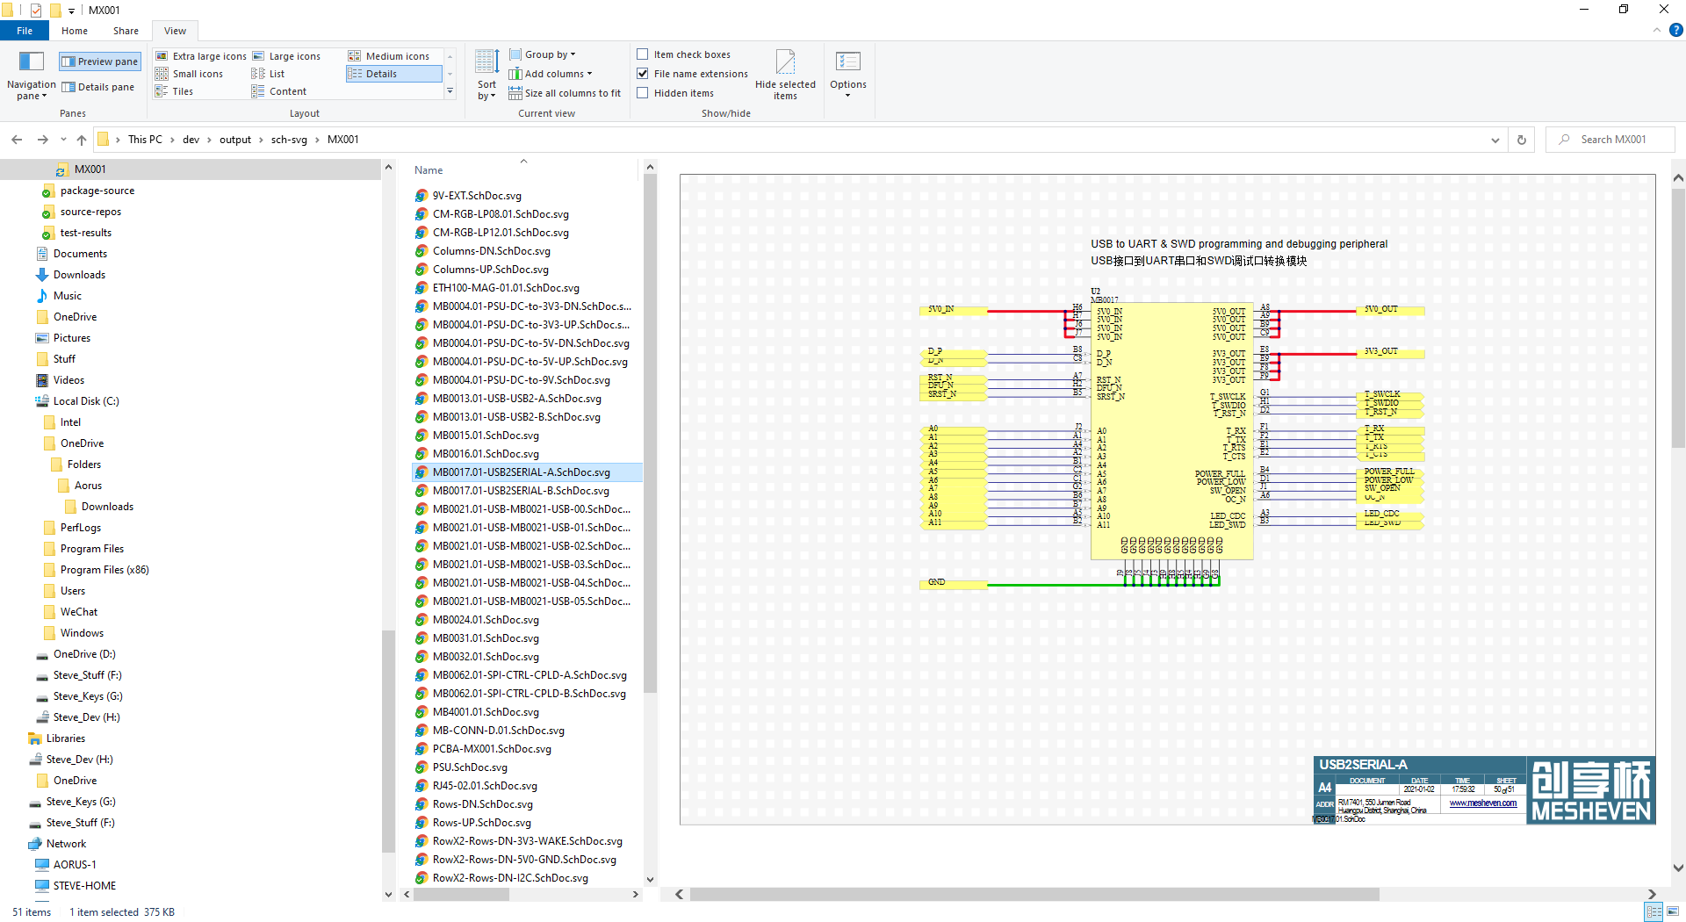This screenshot has width=1686, height=922.
Task: Refresh the MX001 folder view
Action: (1522, 140)
